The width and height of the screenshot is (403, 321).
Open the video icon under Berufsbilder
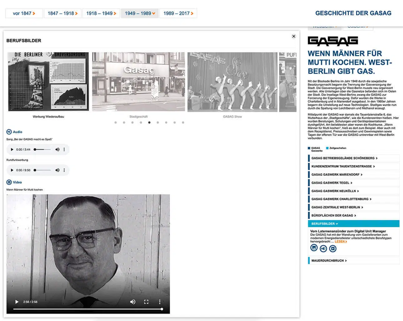[x=333, y=248]
